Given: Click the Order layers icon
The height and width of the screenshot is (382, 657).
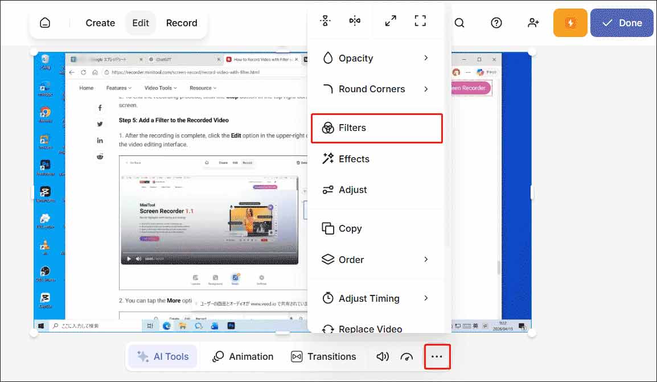Looking at the screenshot, I should [x=328, y=259].
